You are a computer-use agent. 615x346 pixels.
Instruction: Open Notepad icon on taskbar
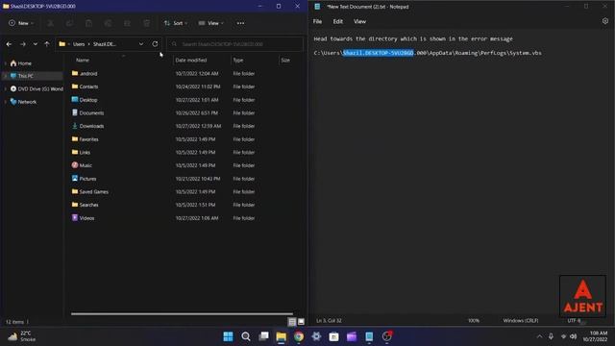pyautogui.click(x=369, y=336)
